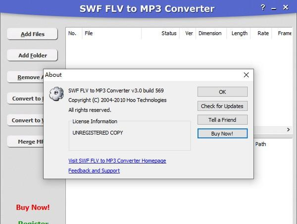This screenshot has width=297, height=224.
Task: Click the No. column header
Action: pos(74,33)
